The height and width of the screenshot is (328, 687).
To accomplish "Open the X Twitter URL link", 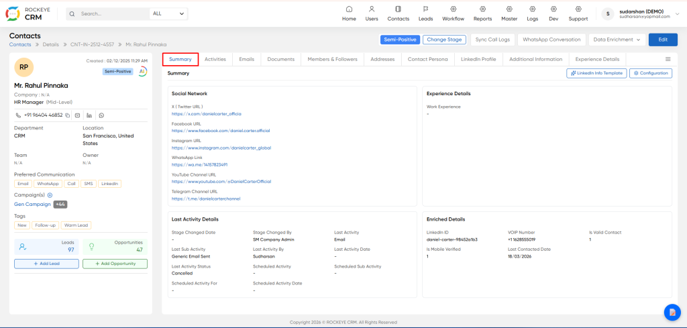I will click(x=207, y=113).
